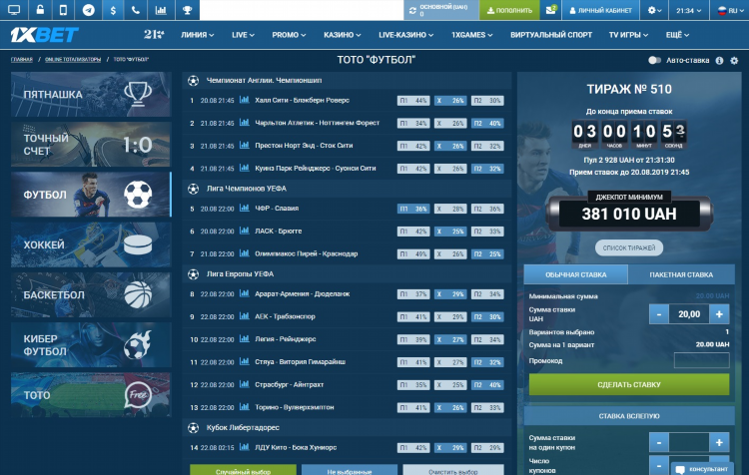Click the dollar sign payments icon
The height and width of the screenshot is (475, 749).
tap(113, 10)
